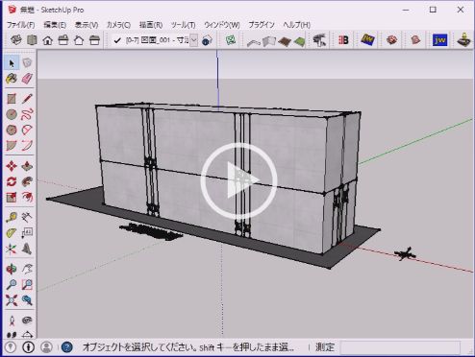This screenshot has width=475, height=357.
Task: Click the 測定 measurement input box
Action: (400, 347)
